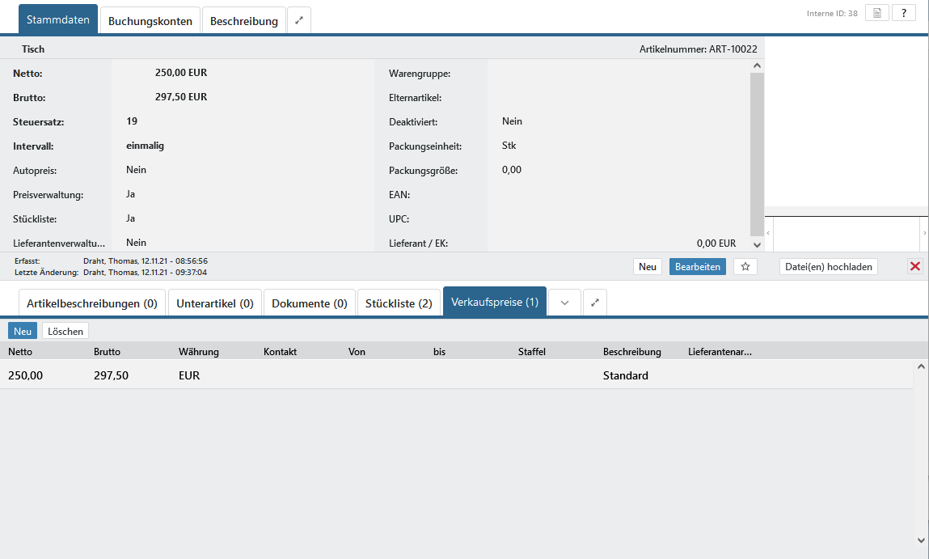This screenshot has width=929, height=559.
Task: Click Datei(en) hochladen button
Action: tap(828, 266)
